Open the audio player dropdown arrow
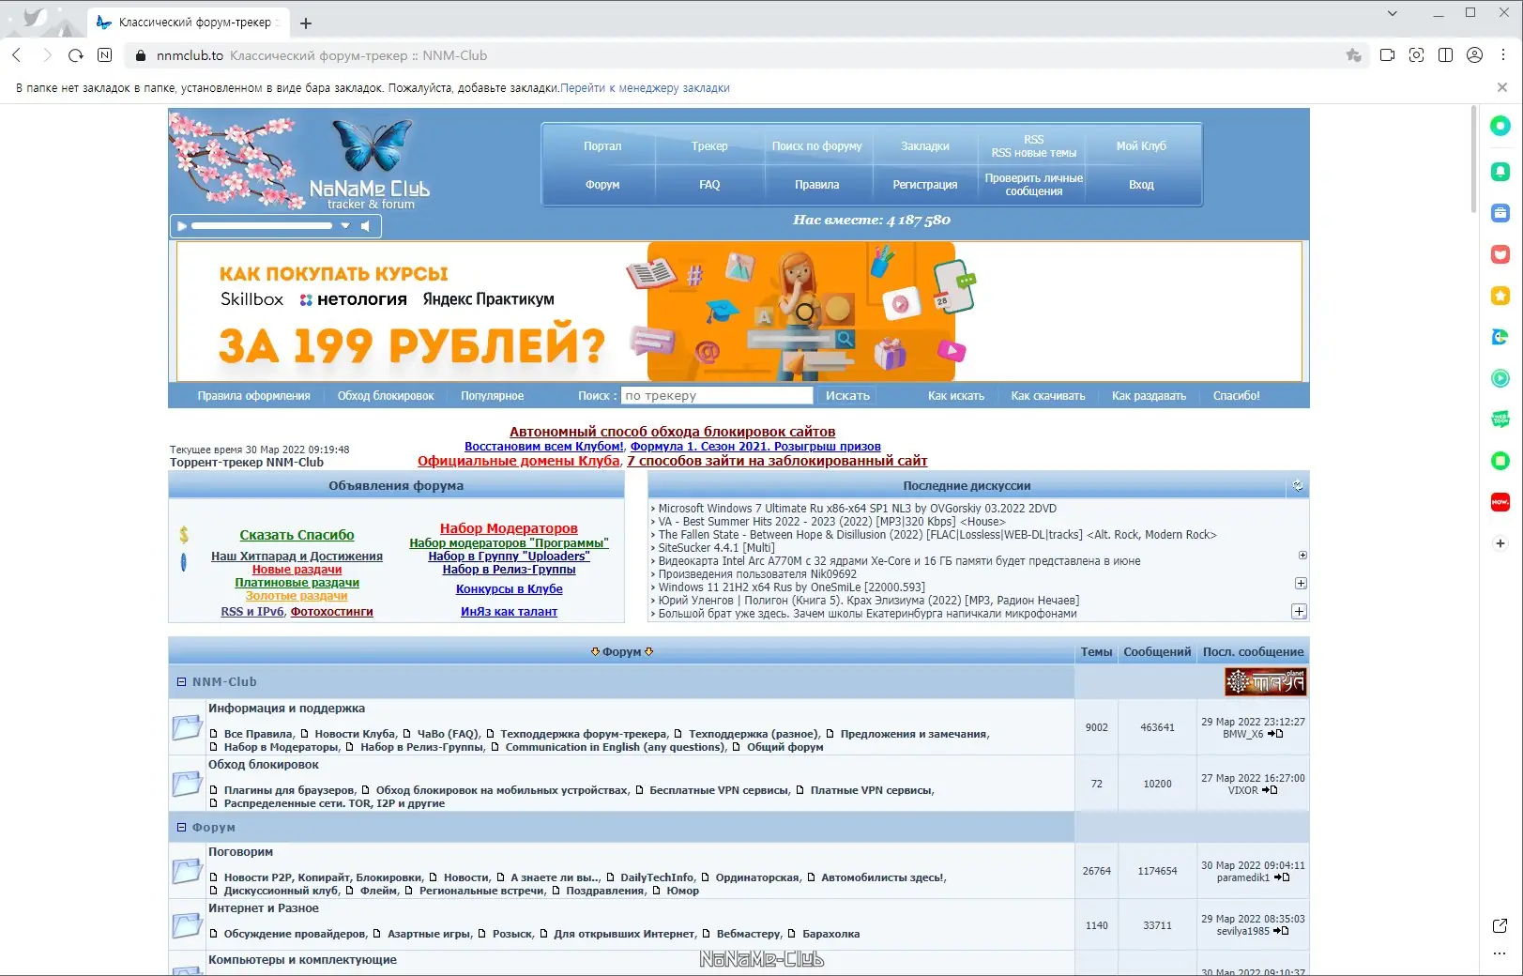The width and height of the screenshot is (1523, 976). (345, 226)
